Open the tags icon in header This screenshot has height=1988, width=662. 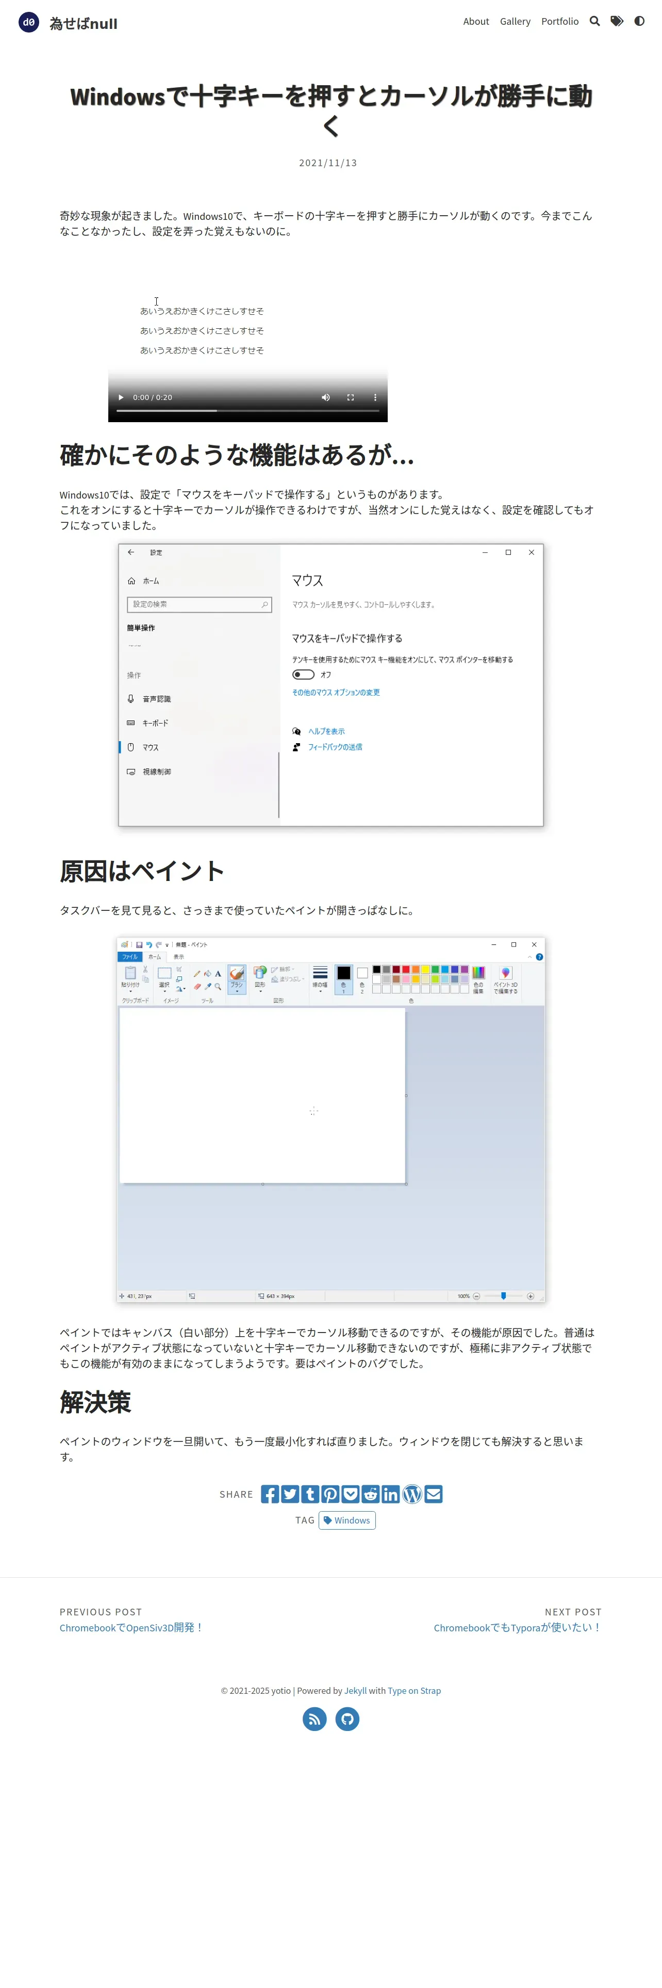pos(617,22)
